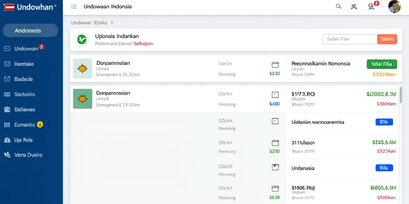Image resolution: width=409 pixels, height=204 pixels.
Task: Click the Seser Filer input field
Action: [350, 39]
